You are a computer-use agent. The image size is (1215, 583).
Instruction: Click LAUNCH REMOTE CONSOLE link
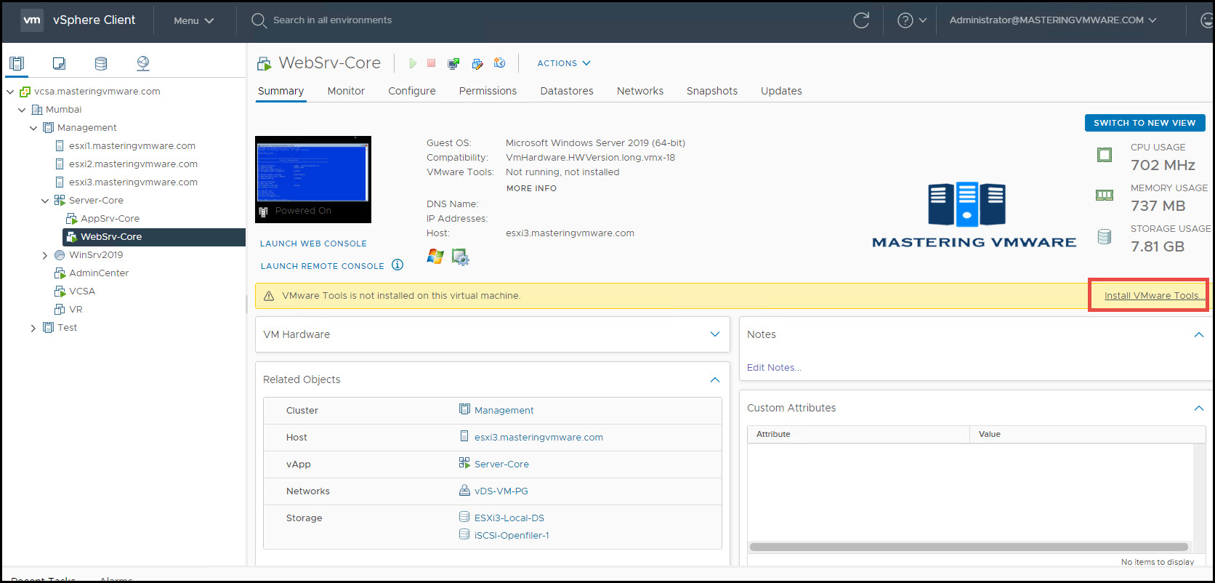click(322, 266)
